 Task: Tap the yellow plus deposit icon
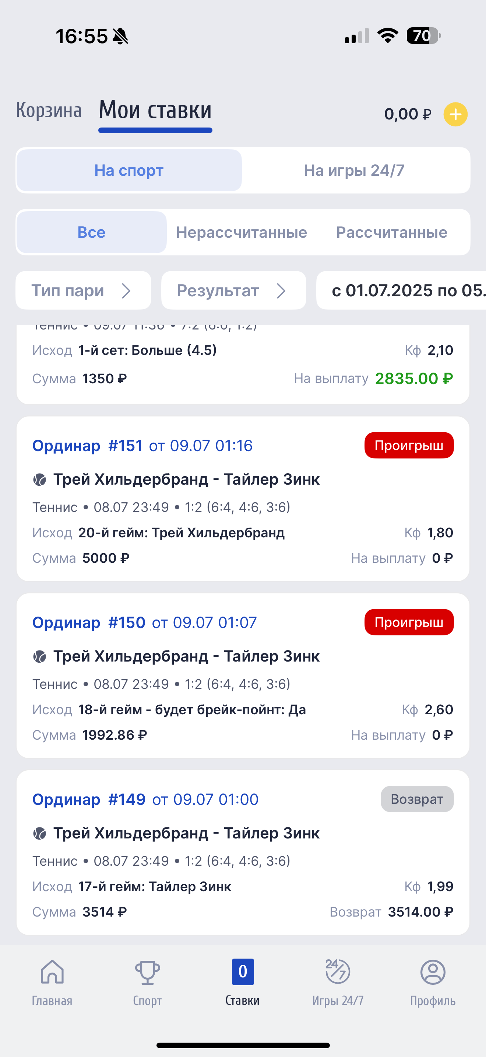coord(455,114)
